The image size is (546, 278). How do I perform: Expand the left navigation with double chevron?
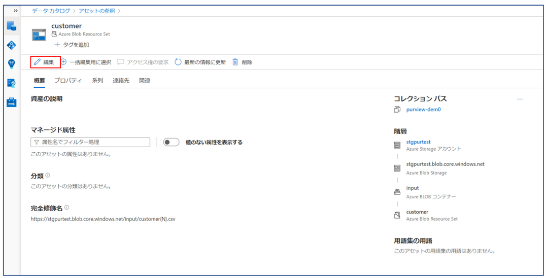[x=15, y=11]
